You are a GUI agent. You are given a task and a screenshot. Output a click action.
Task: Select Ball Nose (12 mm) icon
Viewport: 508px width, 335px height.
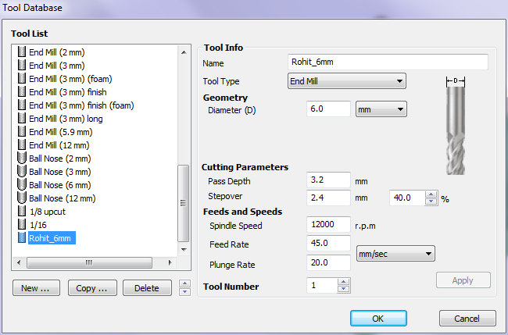(22, 198)
